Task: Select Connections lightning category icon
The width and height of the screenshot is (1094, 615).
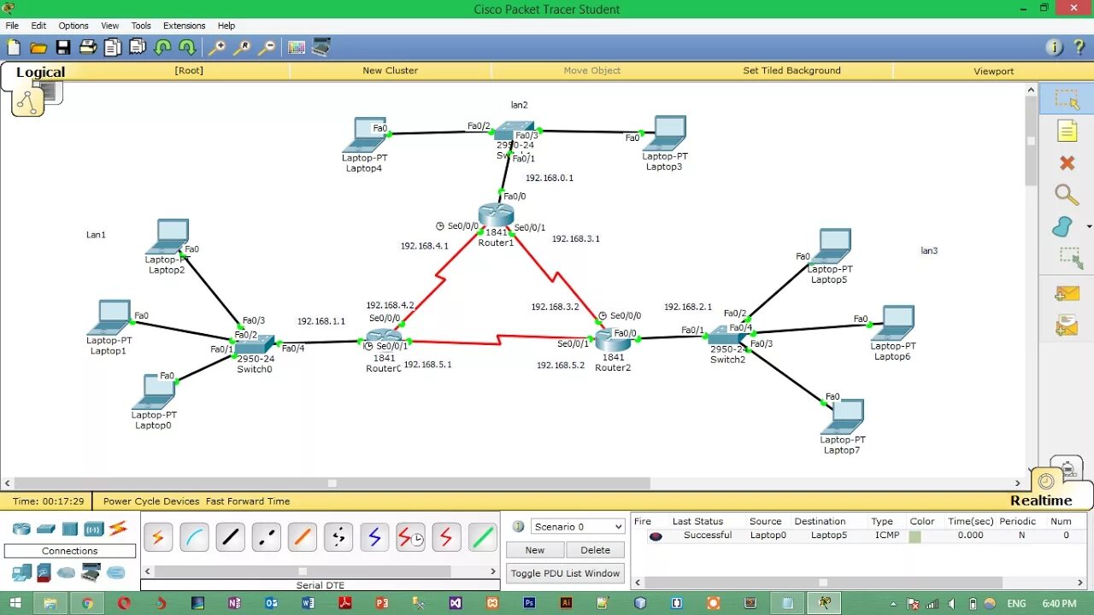Action: [x=118, y=529]
